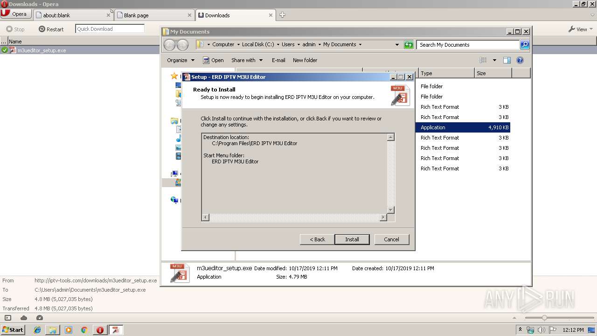The height and width of the screenshot is (336, 597).
Task: Click the setup details scroll down arrow
Action: 391,210
